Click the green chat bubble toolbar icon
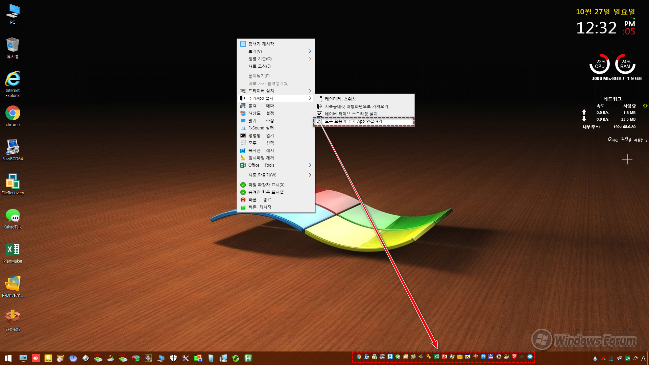649x365 pixels. 398,357
